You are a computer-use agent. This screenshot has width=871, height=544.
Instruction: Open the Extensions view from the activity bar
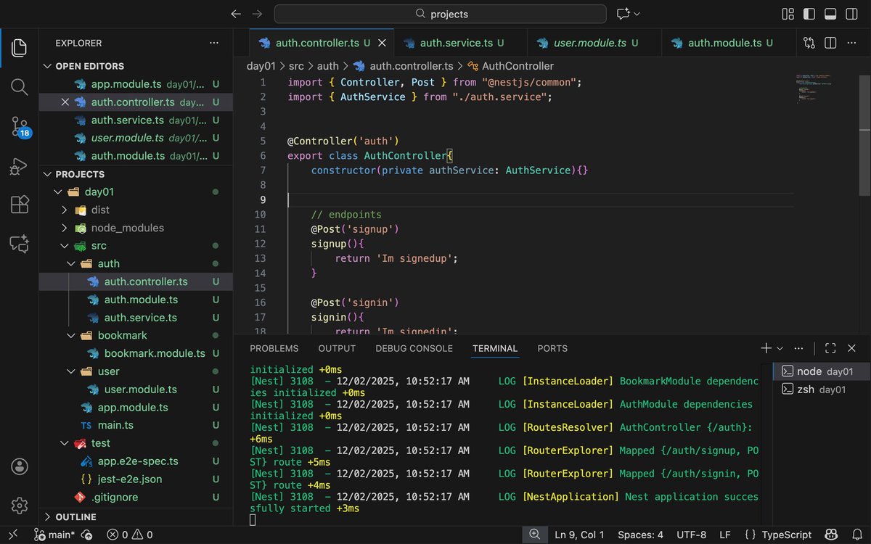point(19,204)
